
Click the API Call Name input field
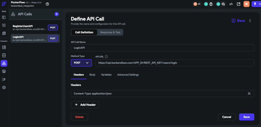pyautogui.click(x=162, y=48)
